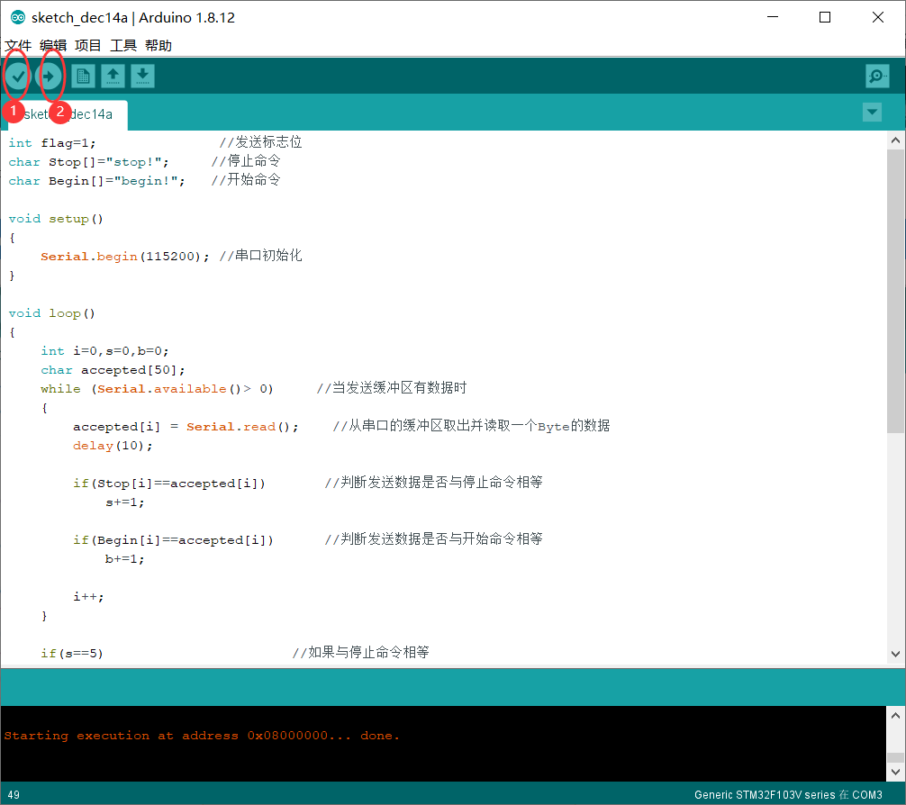Click the line number 49 in status bar
This screenshot has height=805, width=906.
[14, 794]
